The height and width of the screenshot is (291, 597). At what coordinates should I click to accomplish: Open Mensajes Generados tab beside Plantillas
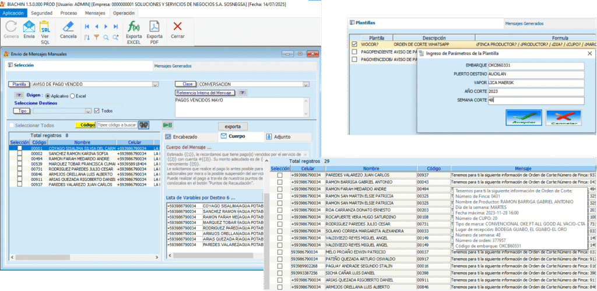(524, 23)
